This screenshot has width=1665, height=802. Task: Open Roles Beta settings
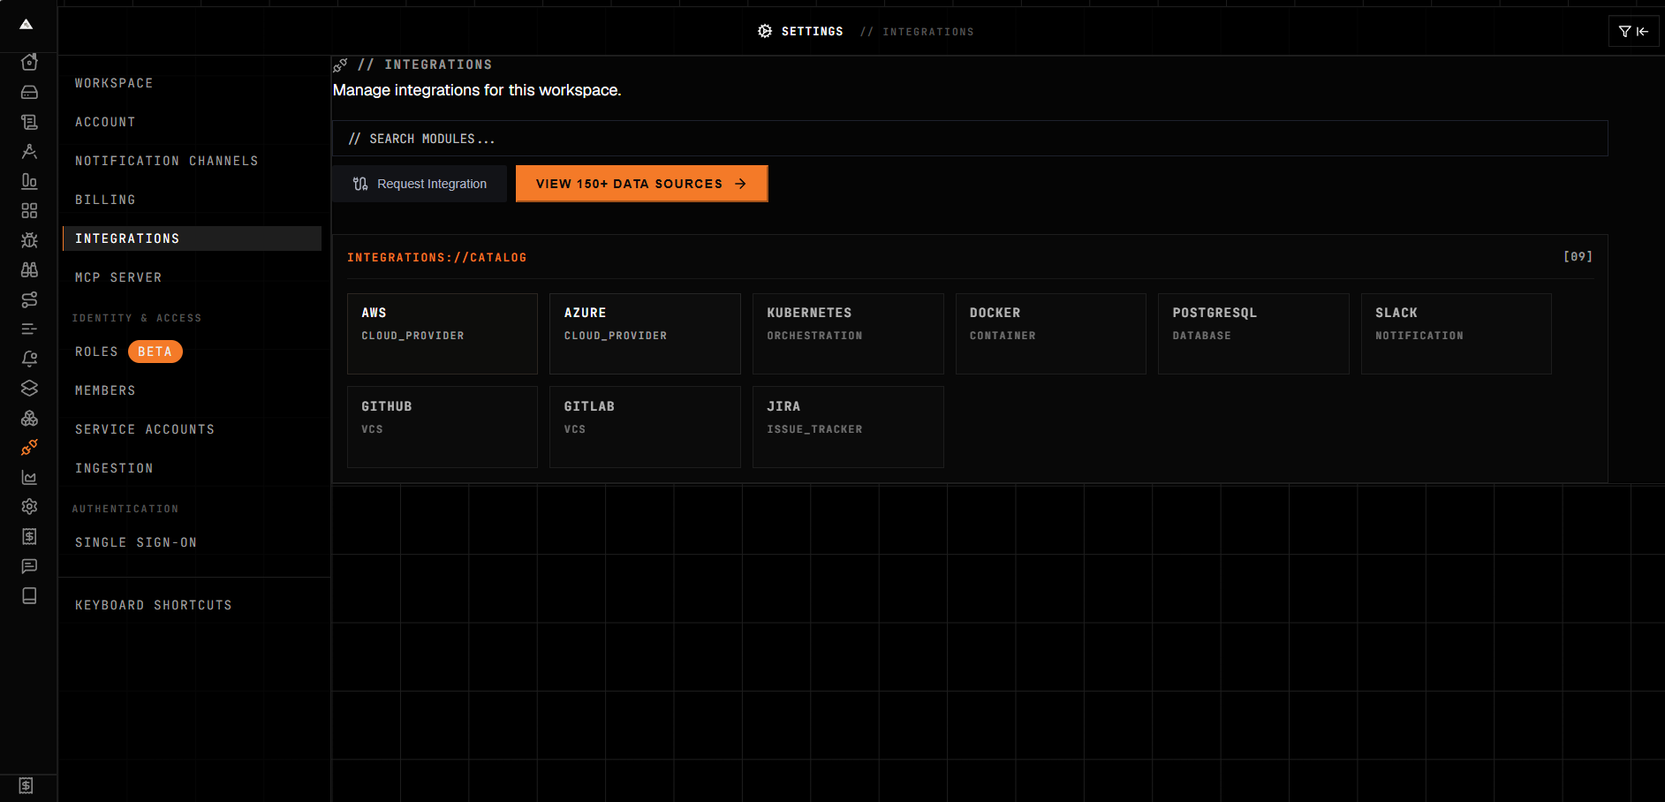pyautogui.click(x=192, y=352)
